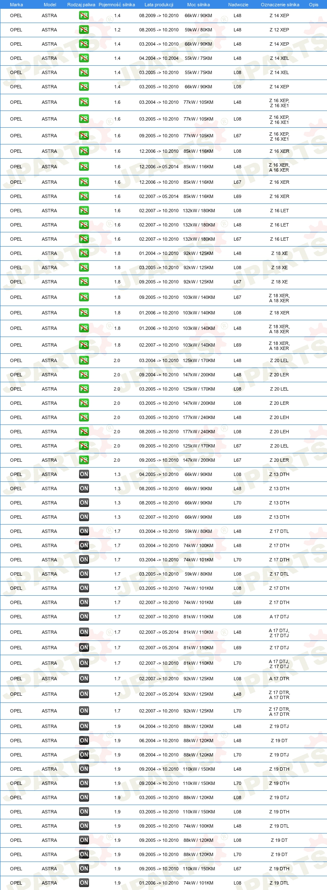Click petrol icon in Z 16 LET L67 row
This screenshot has width=327, height=890.
pos(84,239)
